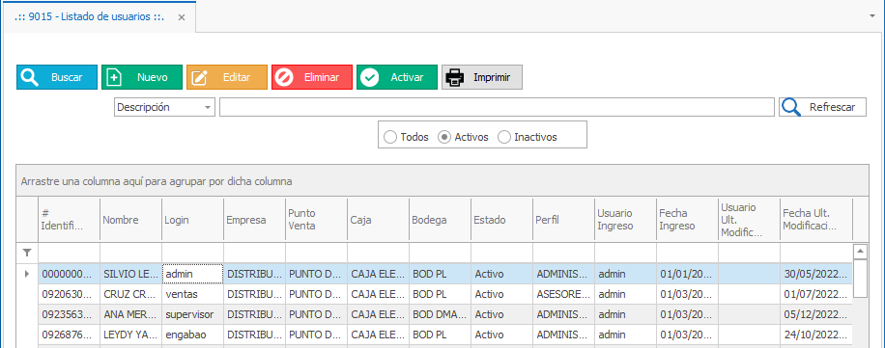Sort by the Perfil column header
This screenshot has height=348, width=885.
[x=563, y=220]
